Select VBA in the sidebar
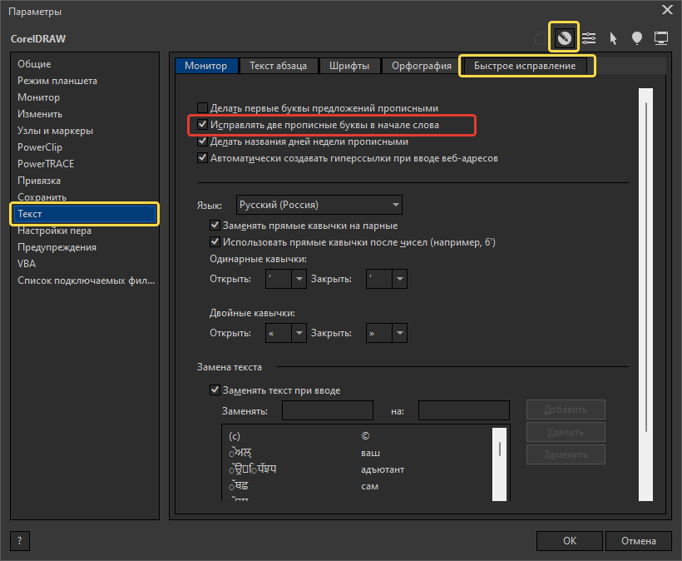The width and height of the screenshot is (682, 561). [x=27, y=264]
